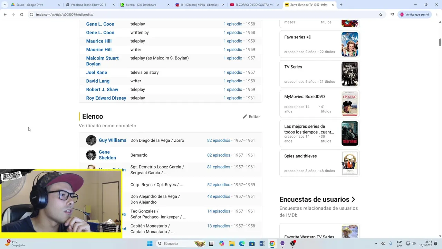Click Guy Williams profile photo
Image resolution: width=442 pixels, height=249 pixels.
(x=91, y=140)
